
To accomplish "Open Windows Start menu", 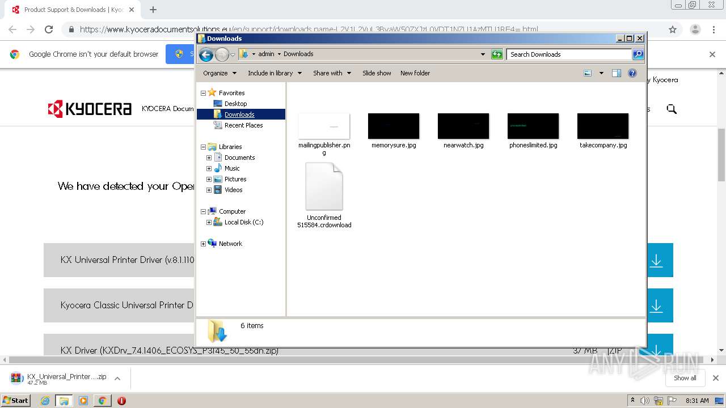I will tap(16, 400).
